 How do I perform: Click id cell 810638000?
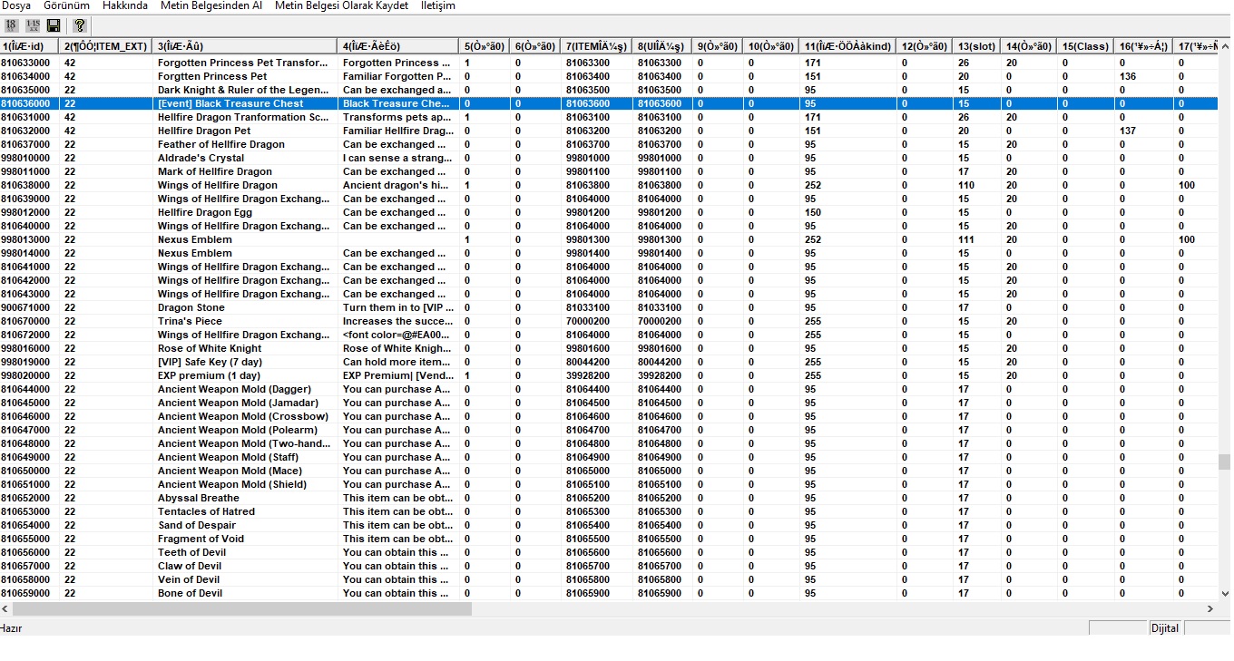[25, 185]
